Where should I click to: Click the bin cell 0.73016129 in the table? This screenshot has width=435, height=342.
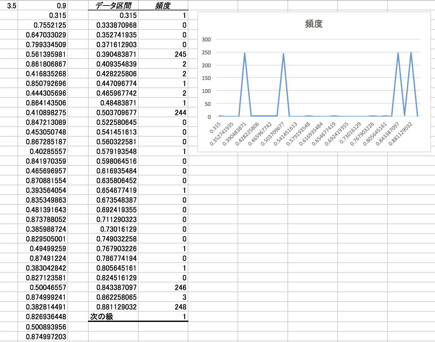coord(113,229)
